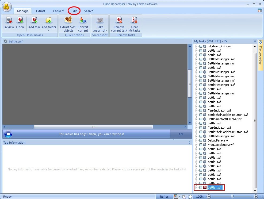Open the File properties info icon
264x199 pixels.
[260, 43]
